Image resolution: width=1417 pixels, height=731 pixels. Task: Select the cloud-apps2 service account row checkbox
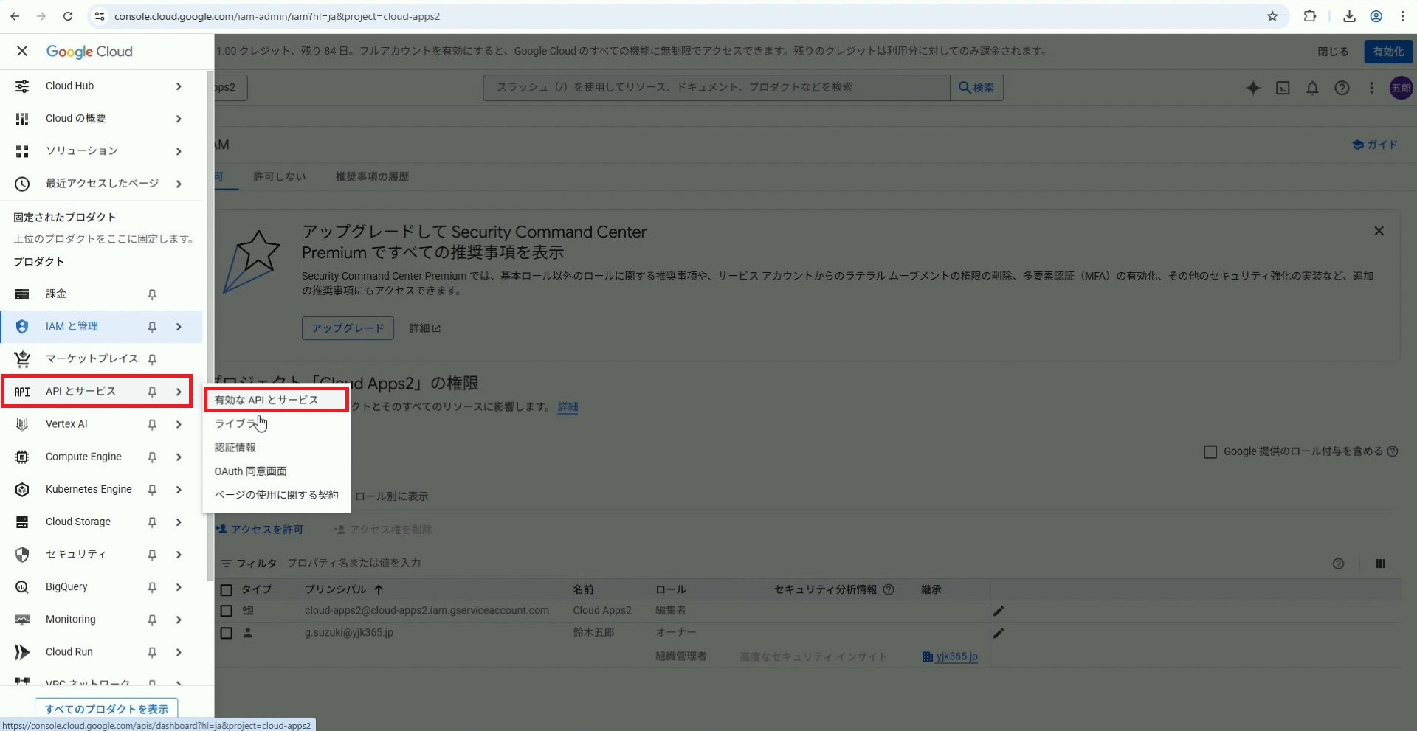point(227,611)
